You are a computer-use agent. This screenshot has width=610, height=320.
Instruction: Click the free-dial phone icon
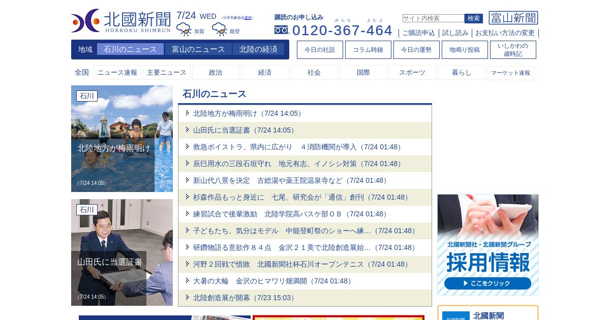click(282, 30)
